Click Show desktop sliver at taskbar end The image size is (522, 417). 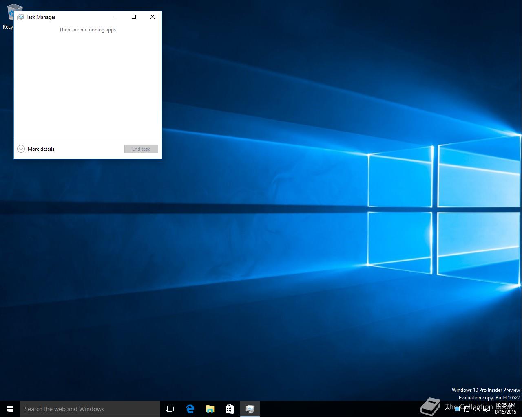521,409
